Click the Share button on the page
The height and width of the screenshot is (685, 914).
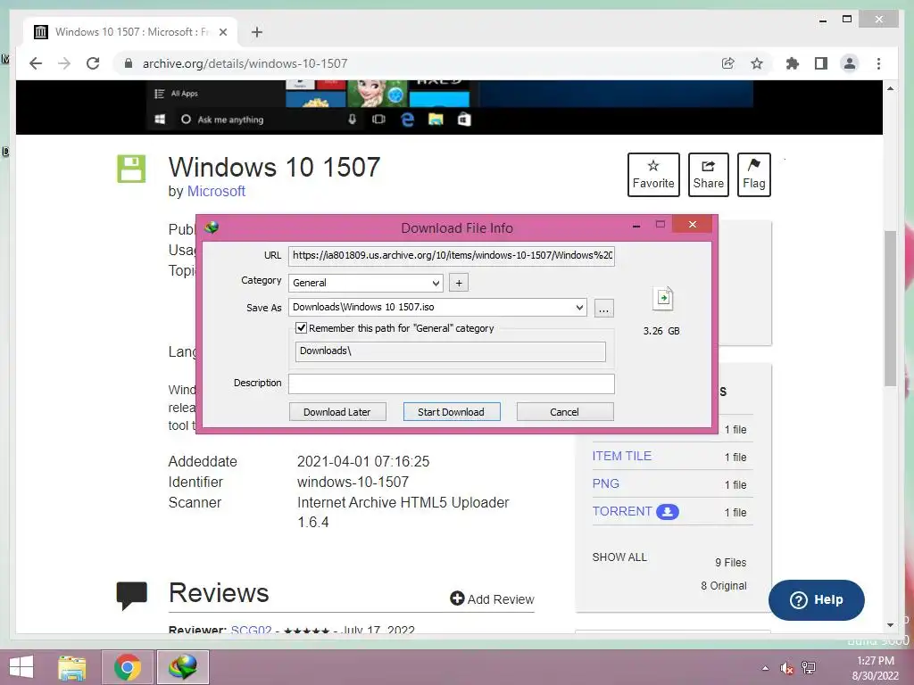708,175
